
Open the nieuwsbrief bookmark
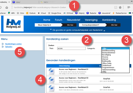[104, 13]
